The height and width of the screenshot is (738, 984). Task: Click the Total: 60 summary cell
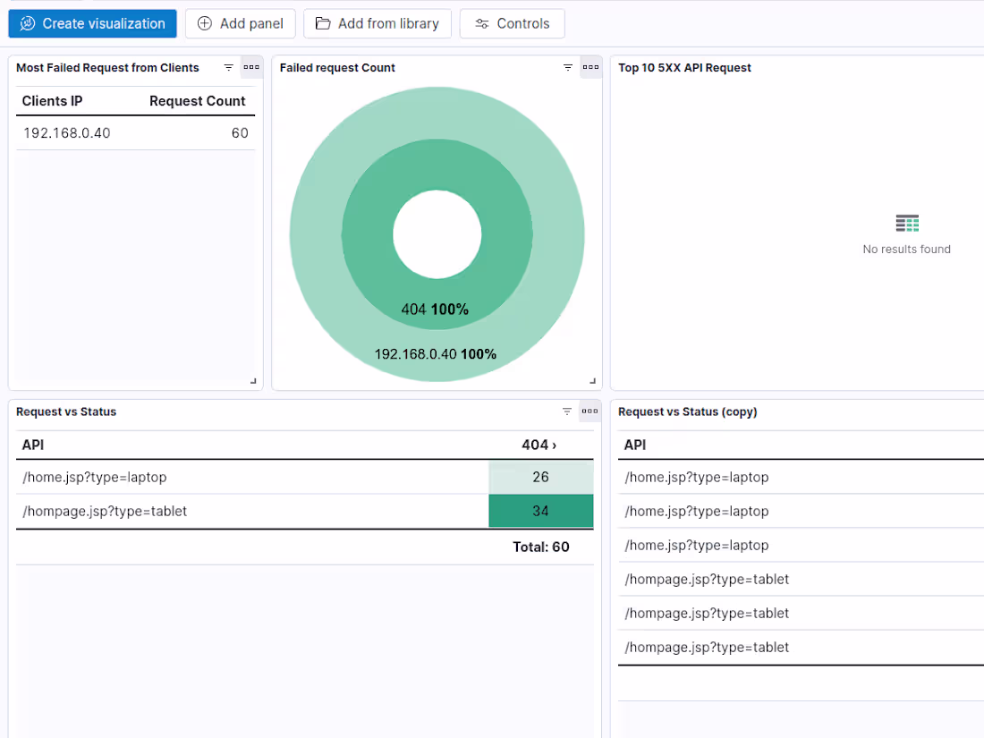(541, 547)
